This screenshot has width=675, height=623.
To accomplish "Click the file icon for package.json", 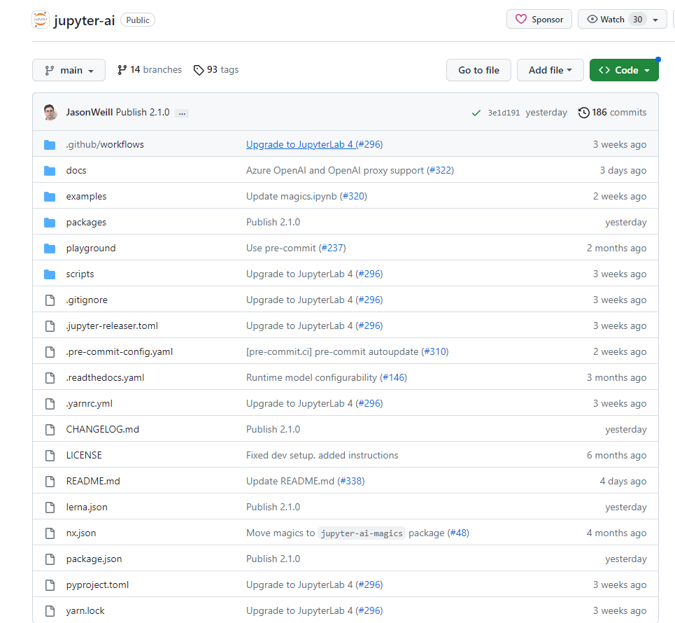I will [50, 559].
